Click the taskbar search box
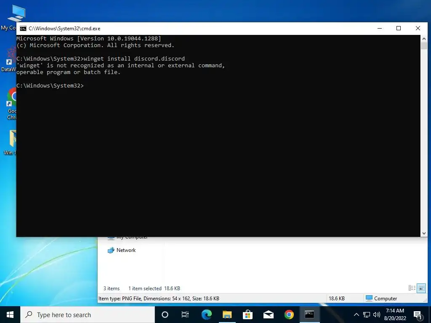 (88, 315)
